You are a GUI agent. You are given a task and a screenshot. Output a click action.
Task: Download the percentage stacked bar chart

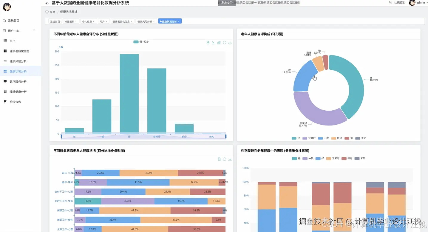(230, 159)
